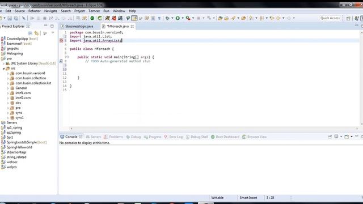Maximize the Project Explorer panel

click(52, 26)
